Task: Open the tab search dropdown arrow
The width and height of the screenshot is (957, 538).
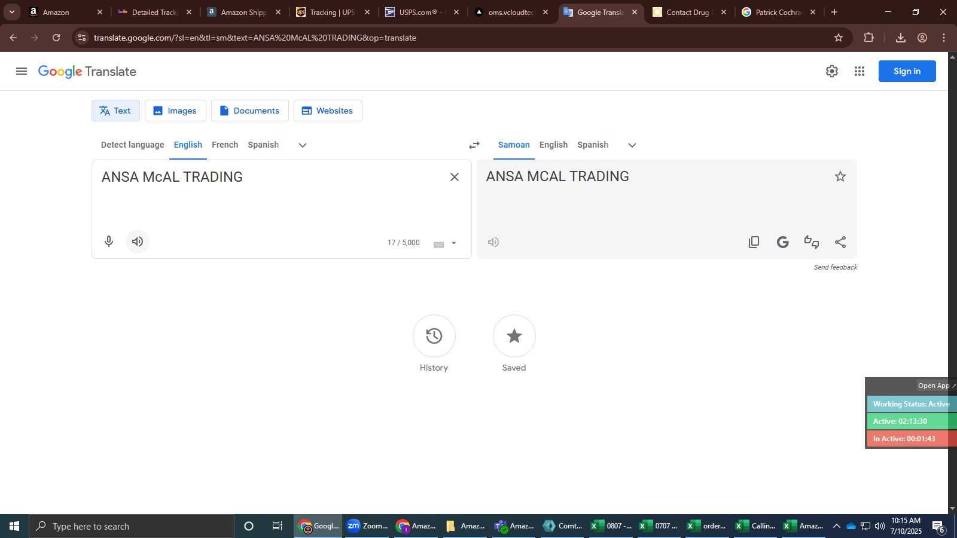Action: pos(11,12)
